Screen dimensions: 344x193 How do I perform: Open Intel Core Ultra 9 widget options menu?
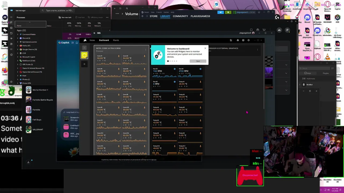tap(146, 49)
